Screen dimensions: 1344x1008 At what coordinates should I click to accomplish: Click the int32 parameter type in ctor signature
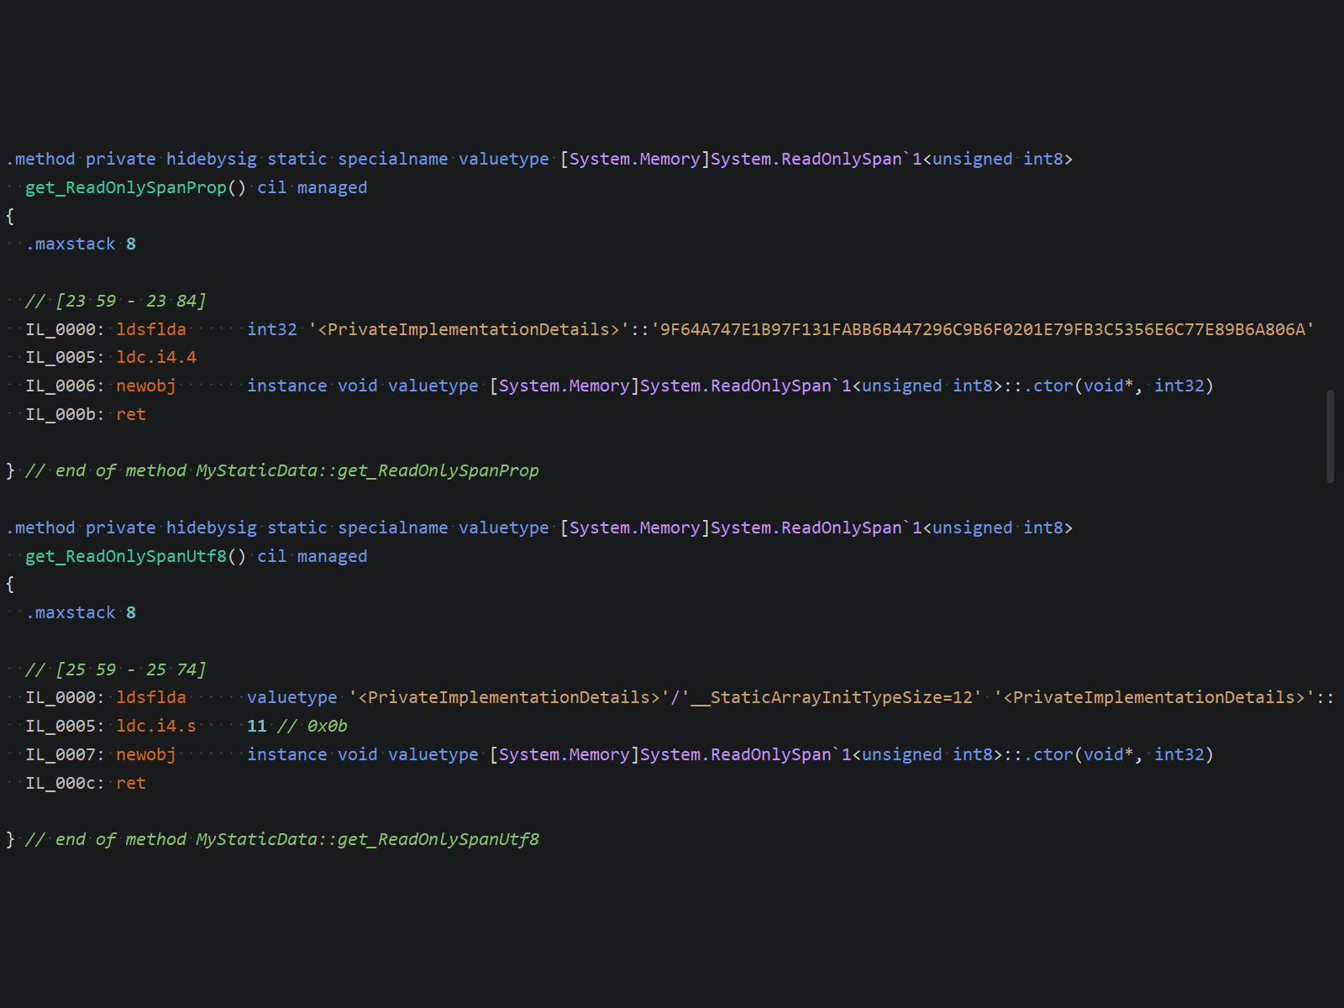(1180, 386)
